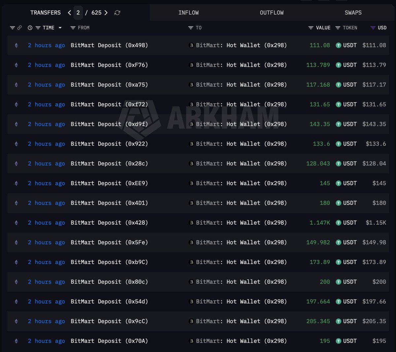Click '2 hours ago' on 0x5Fe row
The image size is (396, 352).
click(46, 242)
